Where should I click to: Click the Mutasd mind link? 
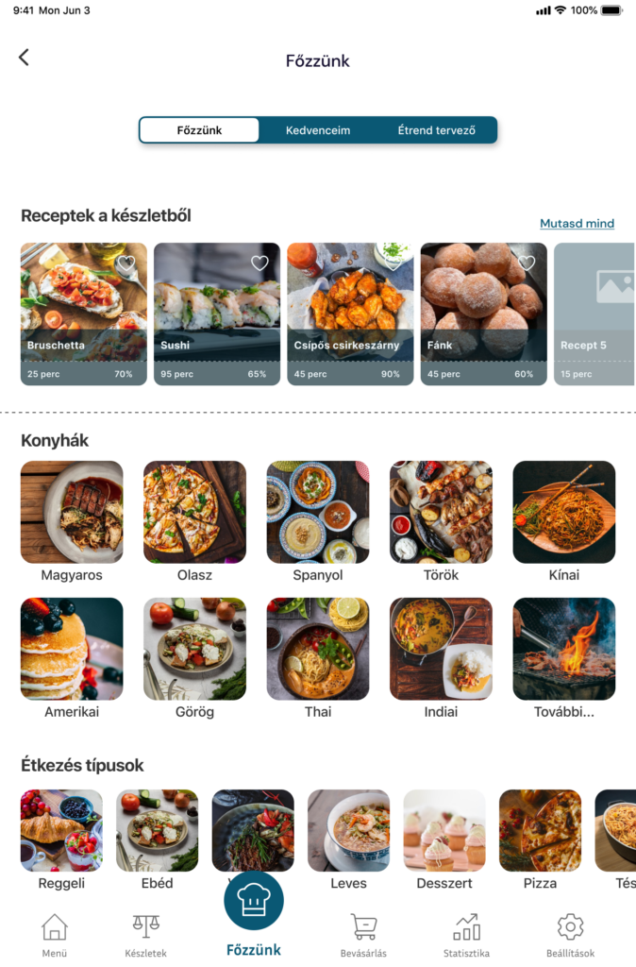[x=577, y=223]
